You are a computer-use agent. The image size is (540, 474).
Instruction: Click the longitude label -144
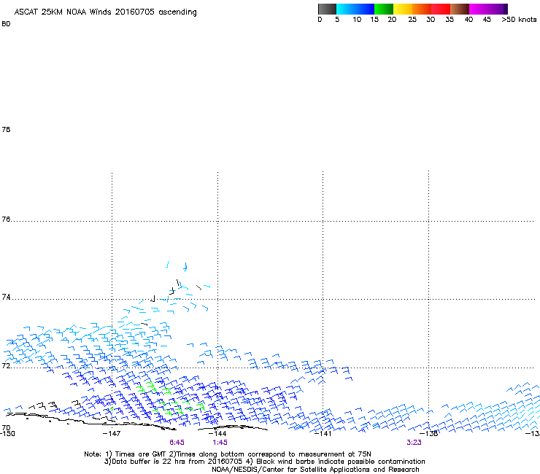[217, 433]
